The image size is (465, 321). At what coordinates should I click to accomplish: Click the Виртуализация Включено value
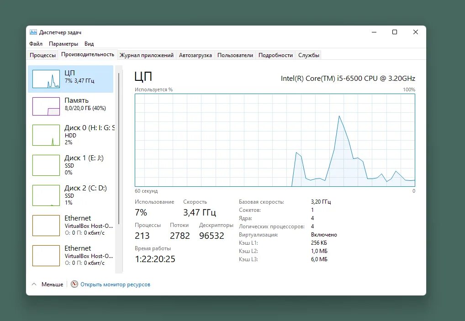click(324, 235)
